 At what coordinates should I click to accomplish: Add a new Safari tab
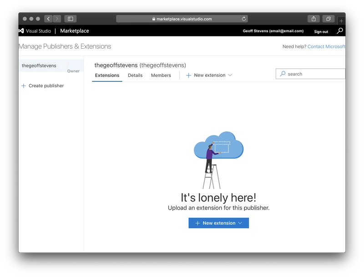[341, 21]
